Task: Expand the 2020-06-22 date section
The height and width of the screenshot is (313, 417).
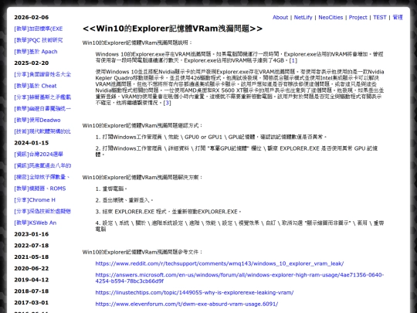Action: tap(32, 268)
